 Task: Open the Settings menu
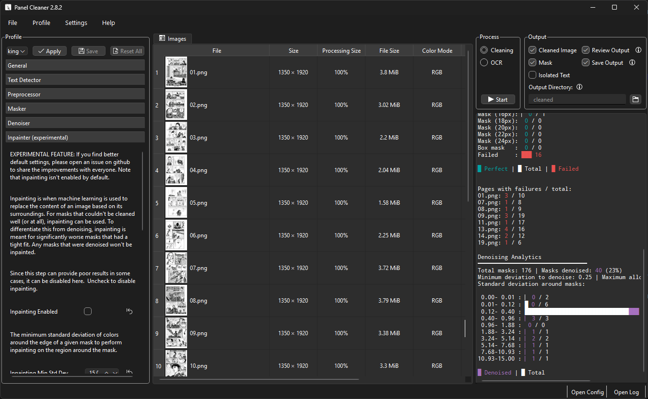click(x=76, y=23)
